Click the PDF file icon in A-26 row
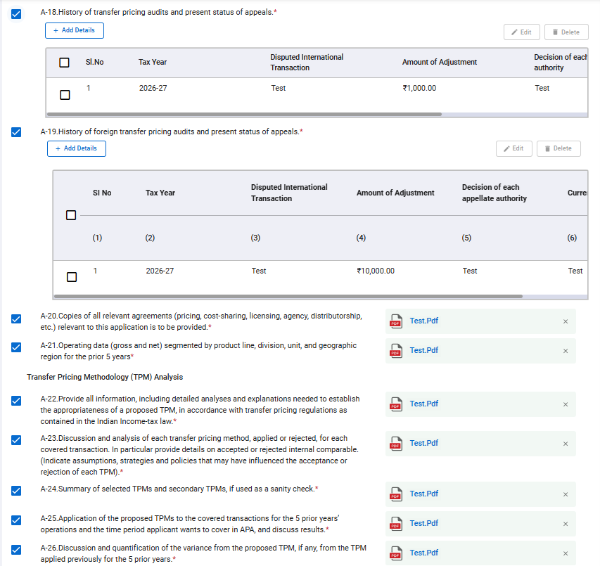The image size is (600, 566). tap(396, 553)
